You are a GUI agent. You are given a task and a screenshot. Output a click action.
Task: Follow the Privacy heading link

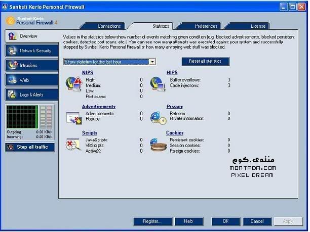[x=174, y=107]
